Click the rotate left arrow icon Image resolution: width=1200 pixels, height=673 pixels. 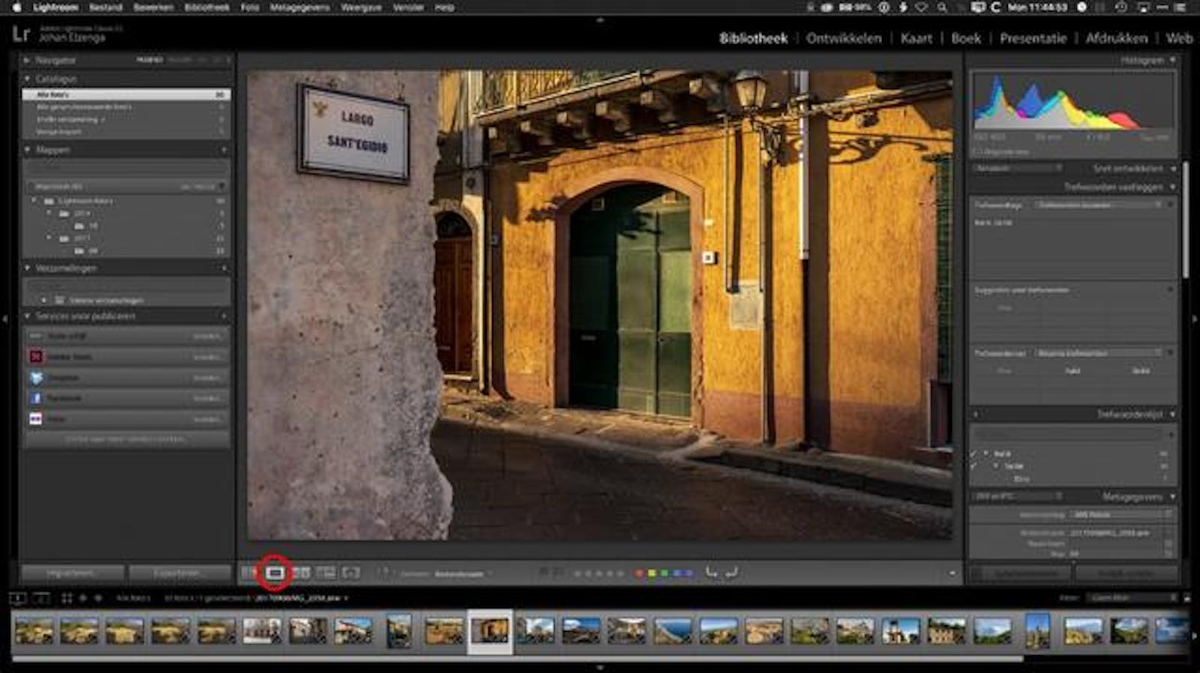click(x=711, y=573)
